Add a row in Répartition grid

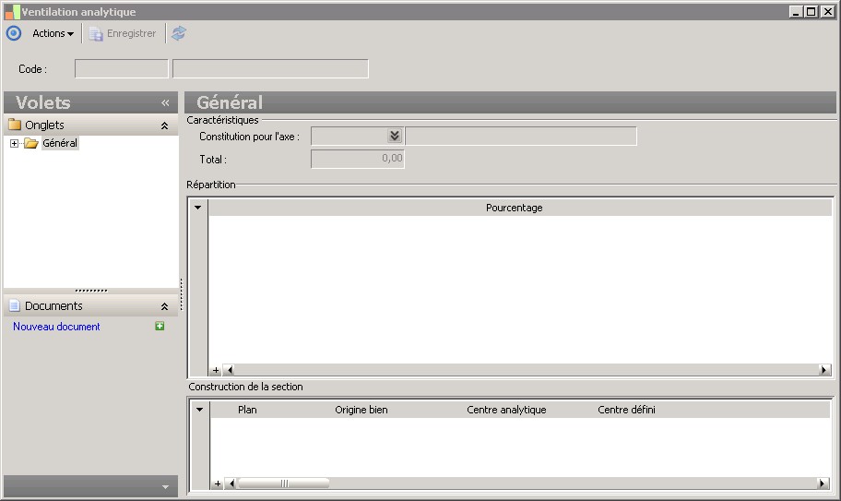point(216,370)
